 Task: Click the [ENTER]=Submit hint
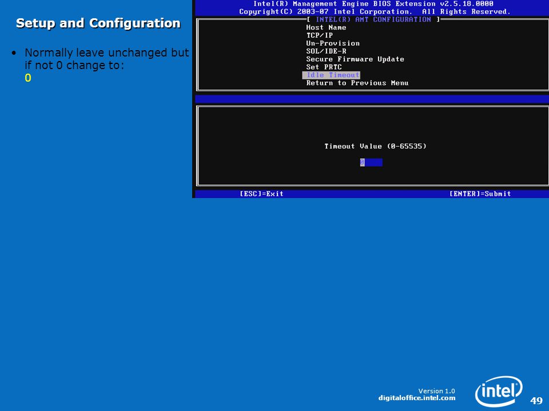tap(480, 194)
